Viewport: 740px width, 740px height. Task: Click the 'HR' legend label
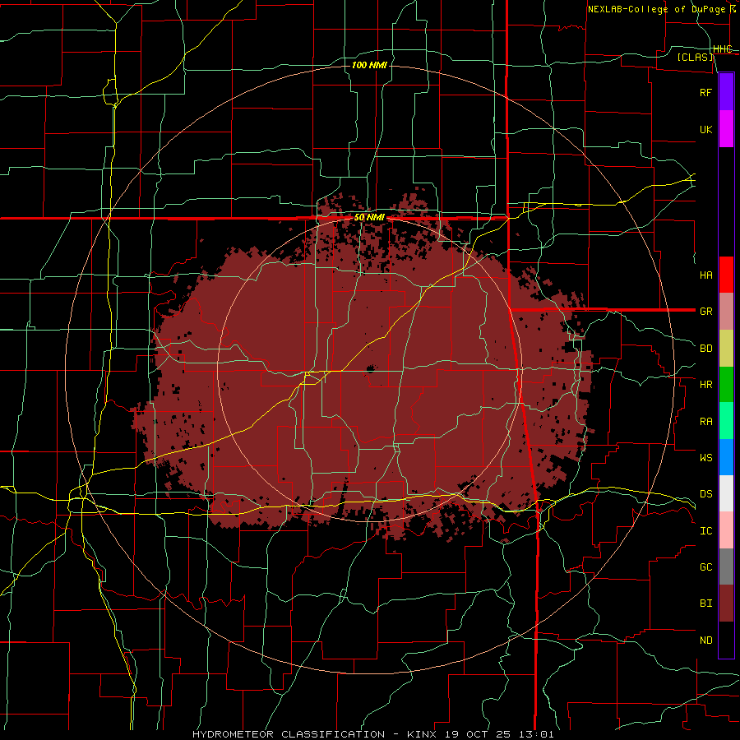(705, 385)
